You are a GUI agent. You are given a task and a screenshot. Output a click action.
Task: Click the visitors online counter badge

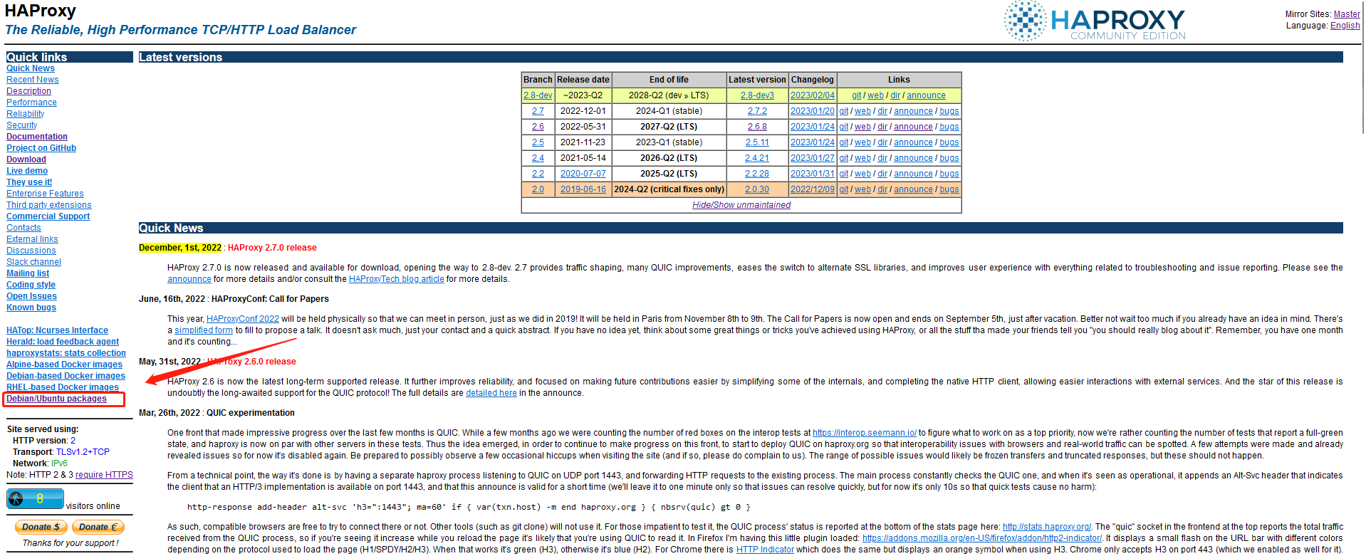point(35,499)
